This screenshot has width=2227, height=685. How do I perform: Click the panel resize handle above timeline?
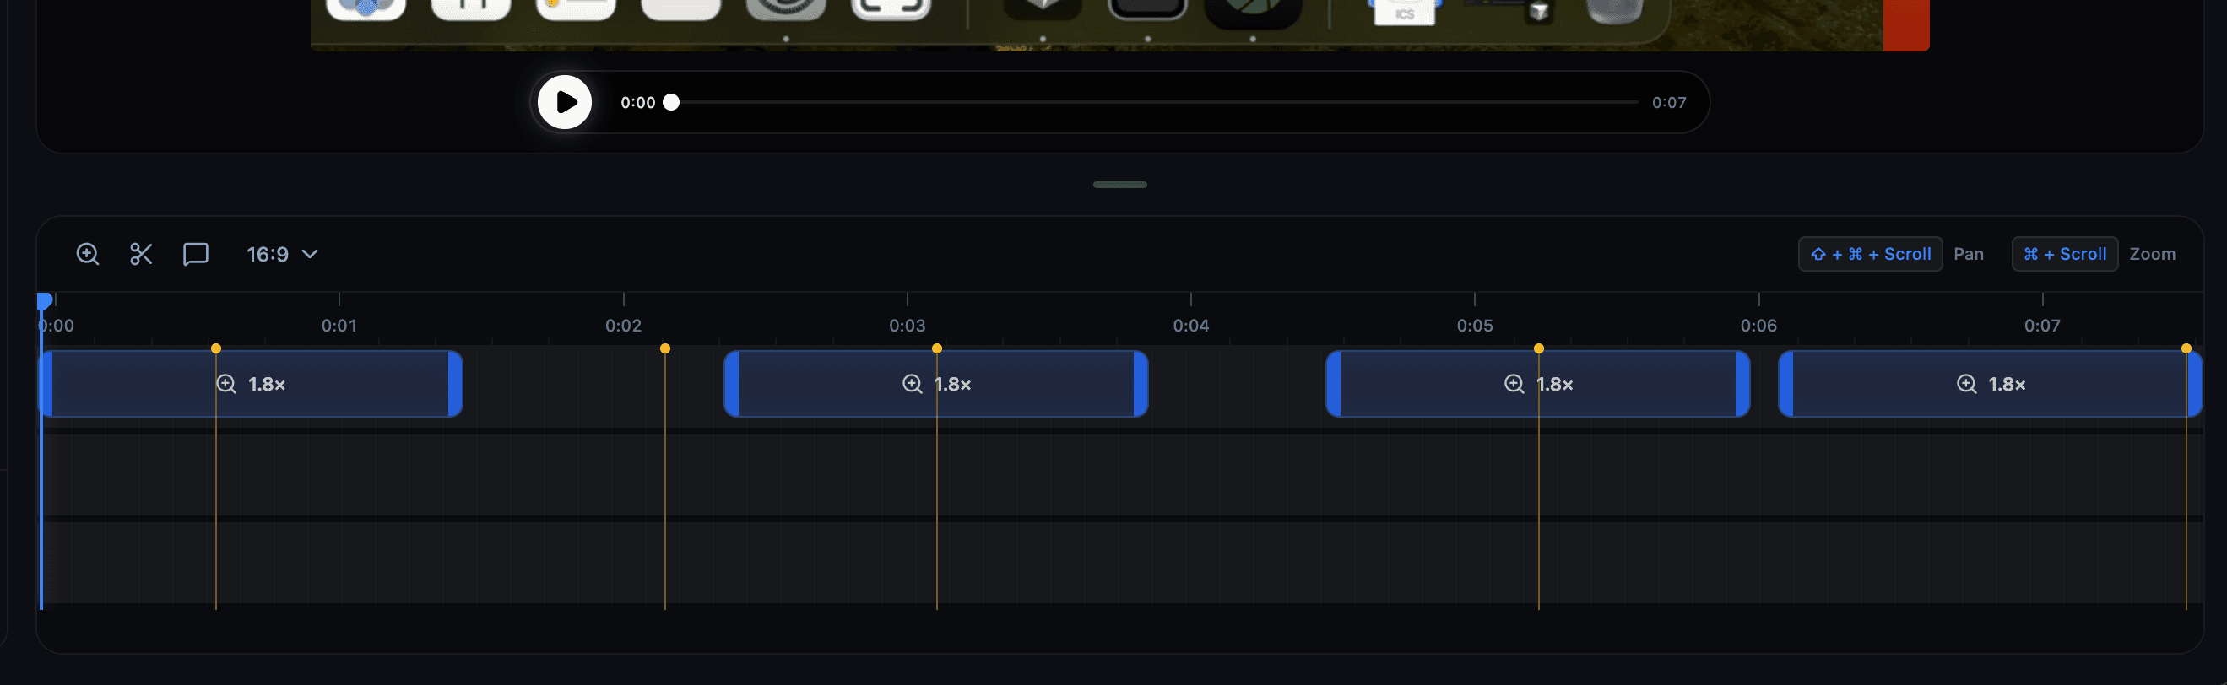point(1119,185)
